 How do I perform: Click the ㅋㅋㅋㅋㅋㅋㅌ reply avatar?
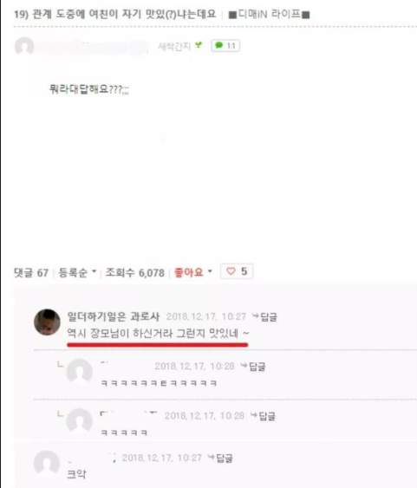[80, 372]
